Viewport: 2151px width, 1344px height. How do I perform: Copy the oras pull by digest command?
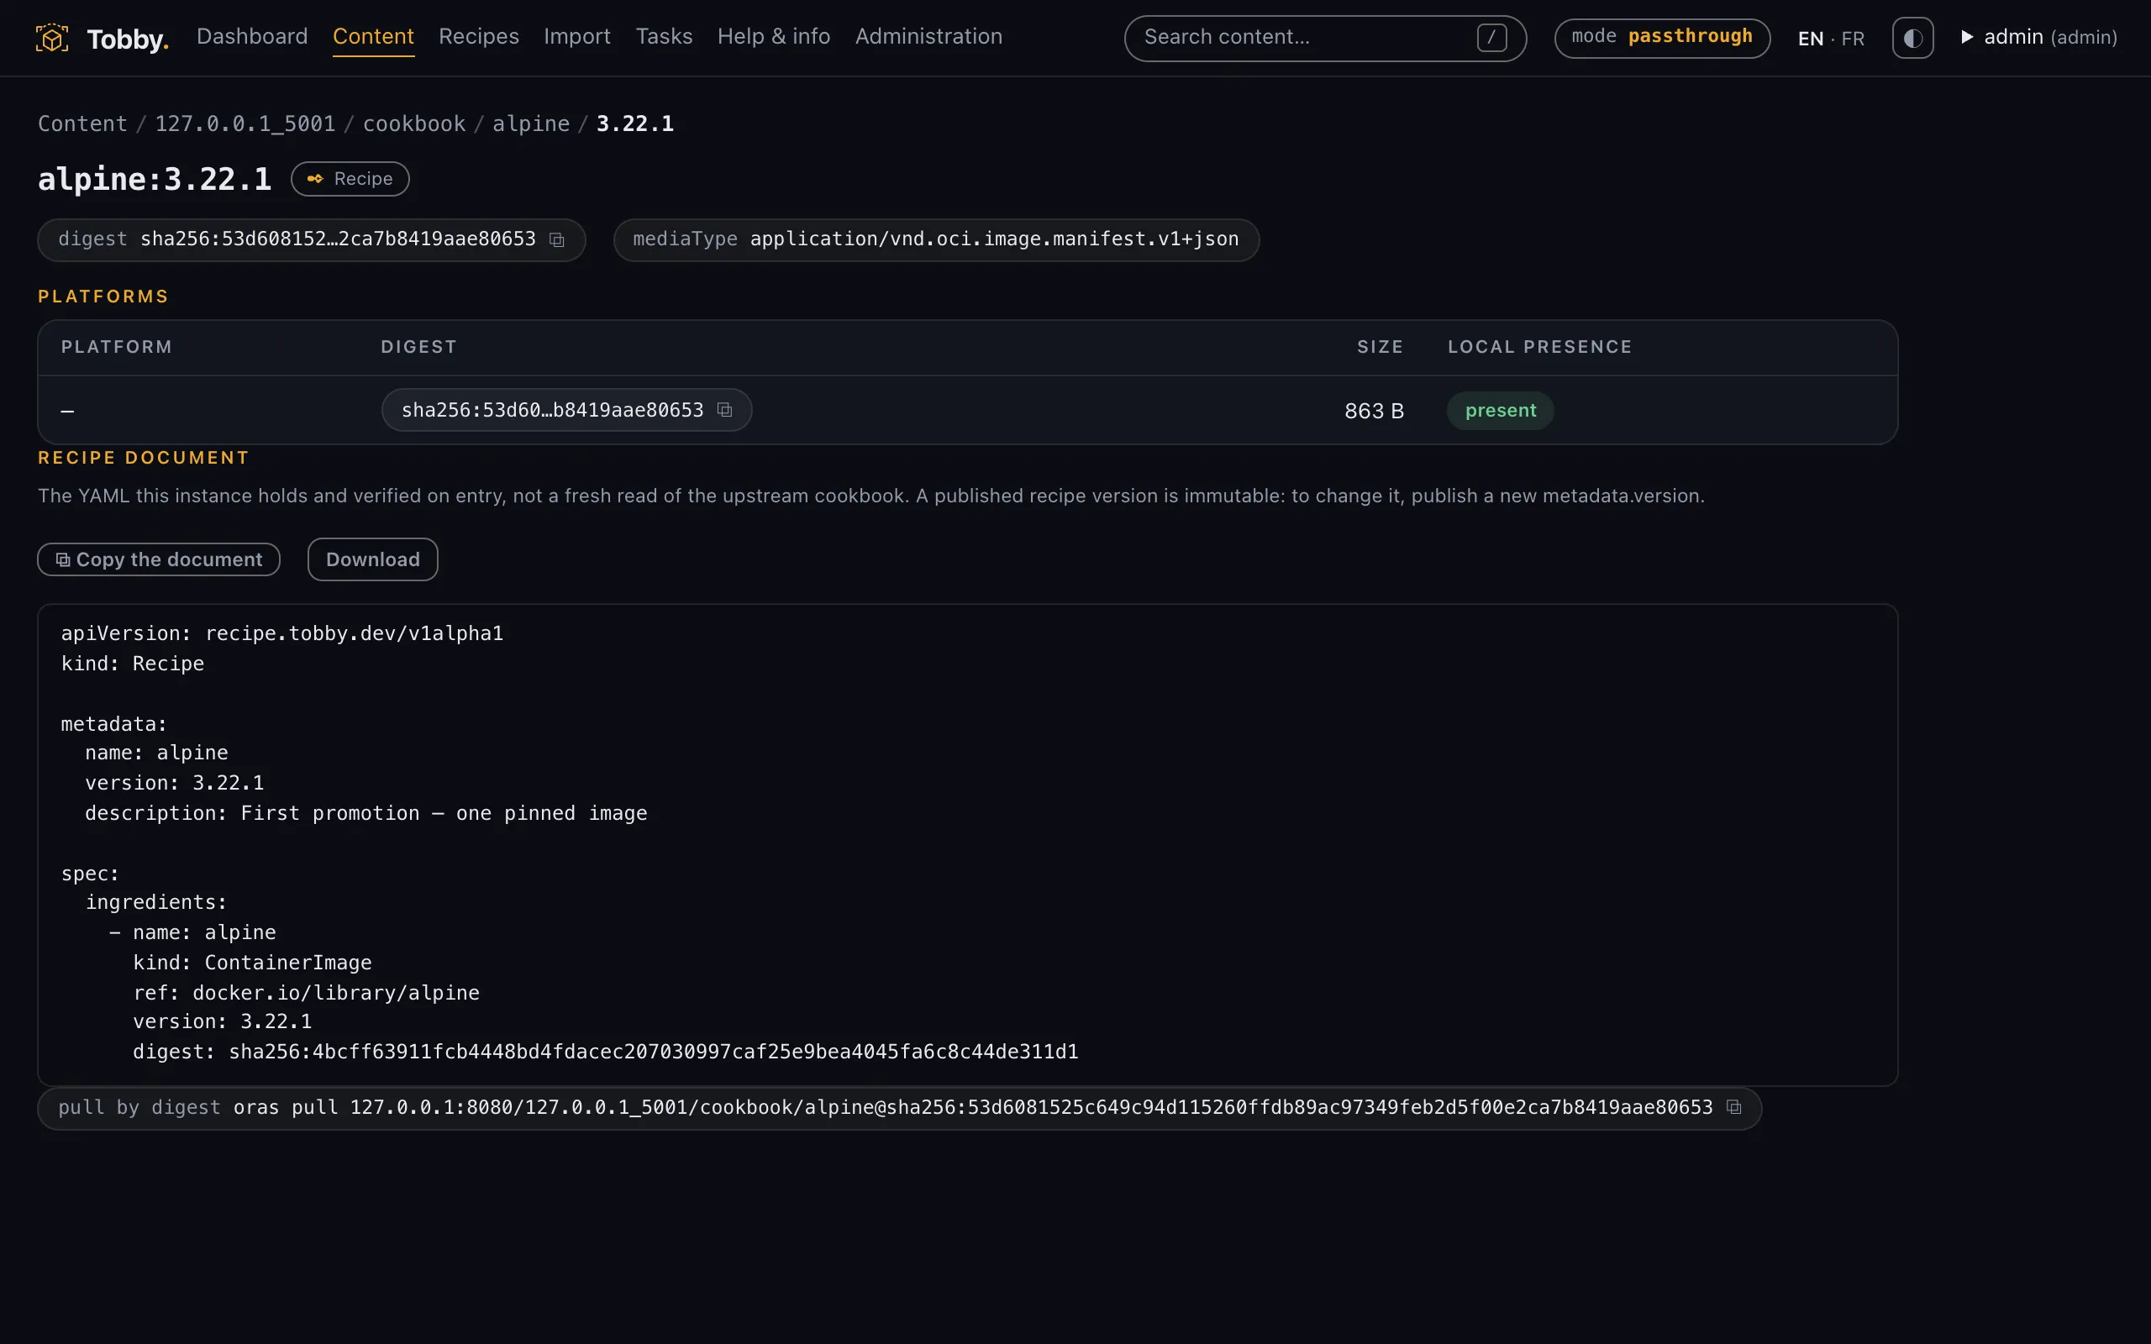(x=1733, y=1108)
